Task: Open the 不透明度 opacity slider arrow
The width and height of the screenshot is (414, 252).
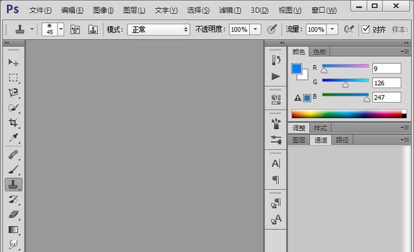Action: pyautogui.click(x=256, y=29)
